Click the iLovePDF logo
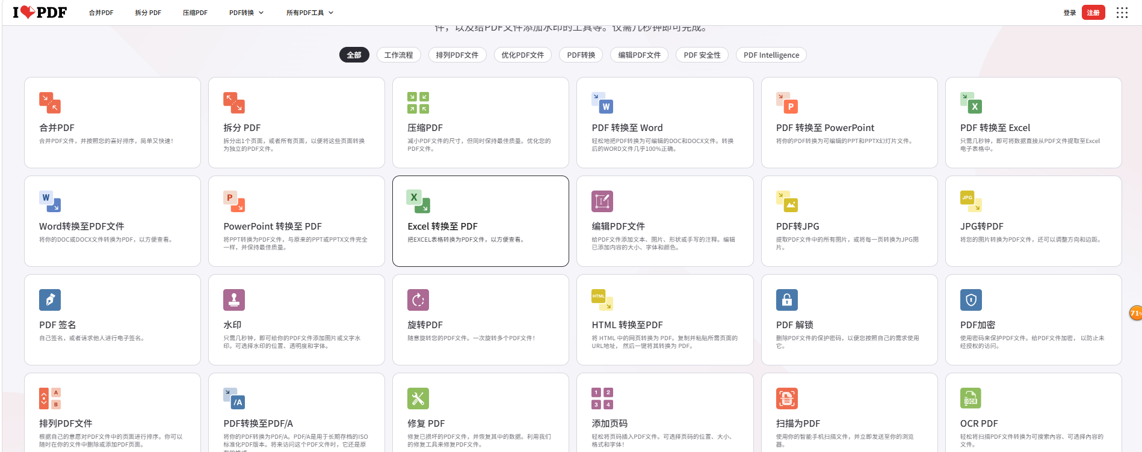1142x452 pixels. point(40,12)
